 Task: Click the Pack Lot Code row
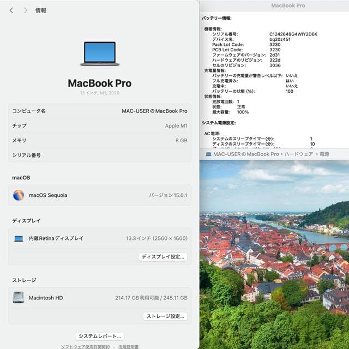point(246,45)
